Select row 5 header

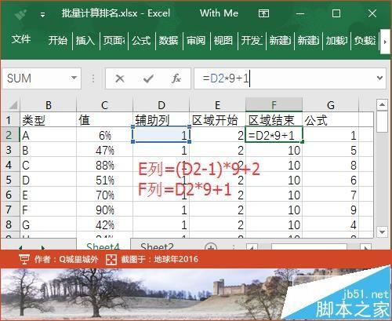click(x=9, y=180)
